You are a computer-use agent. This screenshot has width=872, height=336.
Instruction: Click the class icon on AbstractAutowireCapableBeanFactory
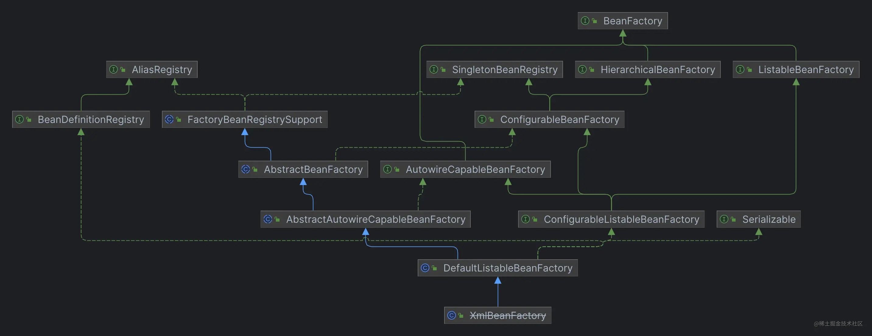268,219
